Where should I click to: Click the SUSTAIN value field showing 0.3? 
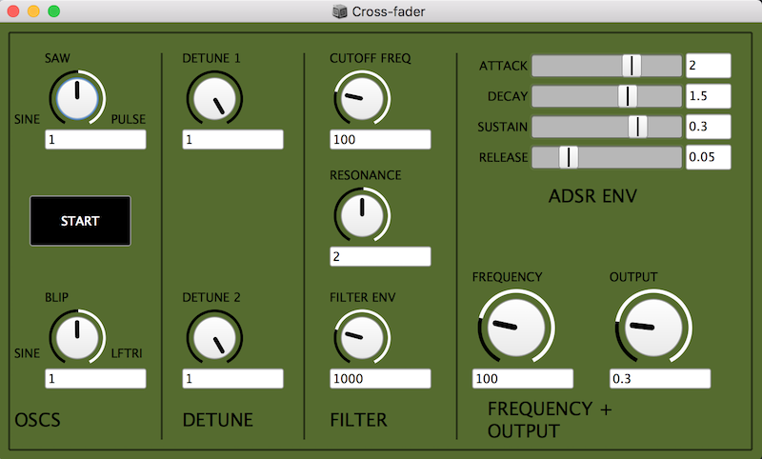pos(708,127)
